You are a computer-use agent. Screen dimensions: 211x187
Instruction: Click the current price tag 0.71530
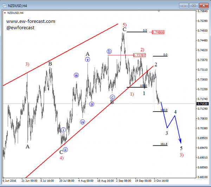(203, 104)
